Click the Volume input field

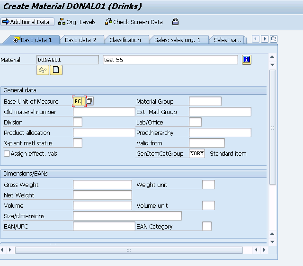tap(102, 205)
